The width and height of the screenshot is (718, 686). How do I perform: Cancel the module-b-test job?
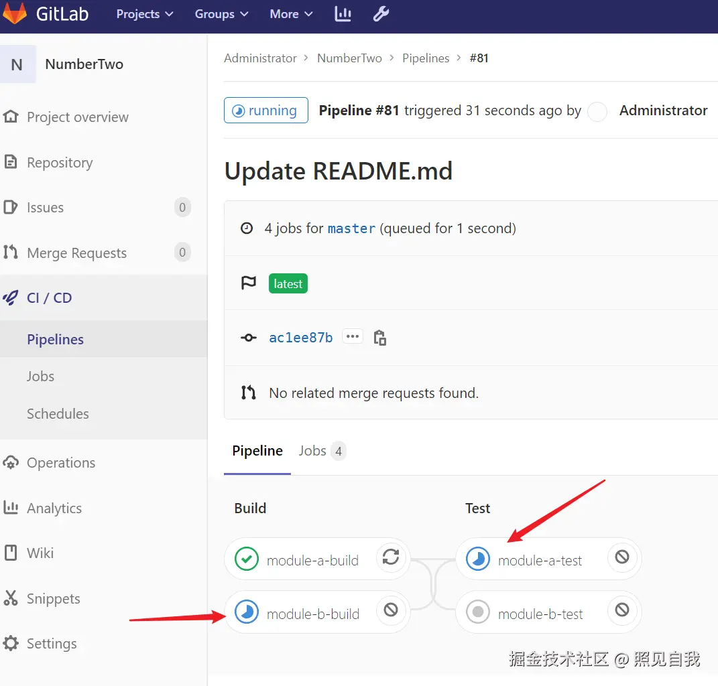click(622, 610)
